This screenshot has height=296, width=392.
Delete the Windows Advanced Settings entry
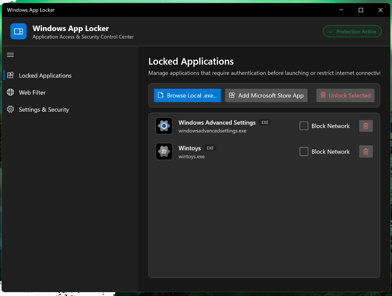click(x=366, y=126)
